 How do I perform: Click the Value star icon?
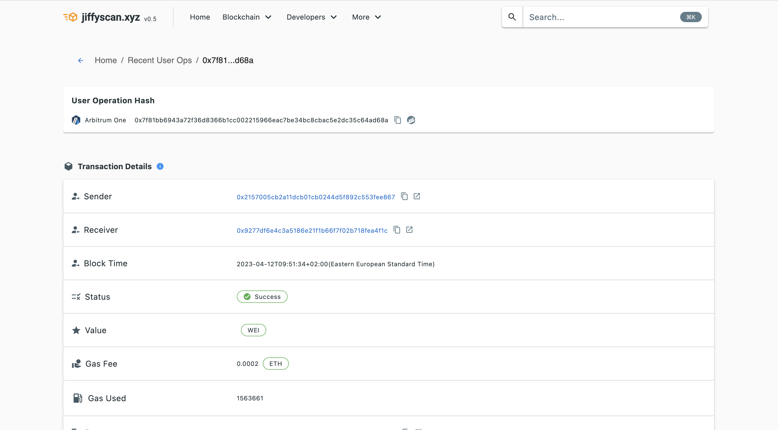click(76, 330)
